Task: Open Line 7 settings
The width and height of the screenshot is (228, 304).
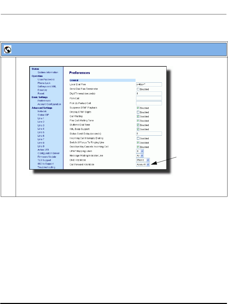Action: (x=41, y=139)
